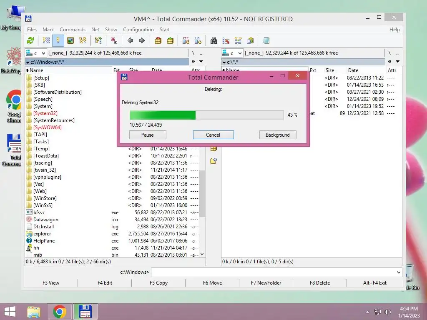
Task: Open file search with the binoculars icon
Action: point(214,41)
